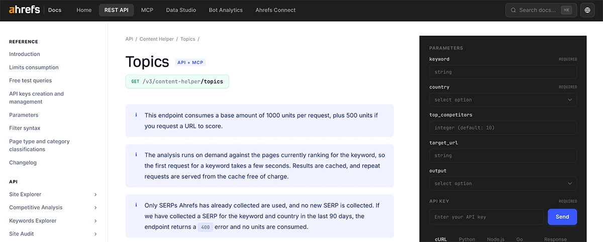Click the target_url string input
The width and height of the screenshot is (603, 242).
(x=503, y=156)
